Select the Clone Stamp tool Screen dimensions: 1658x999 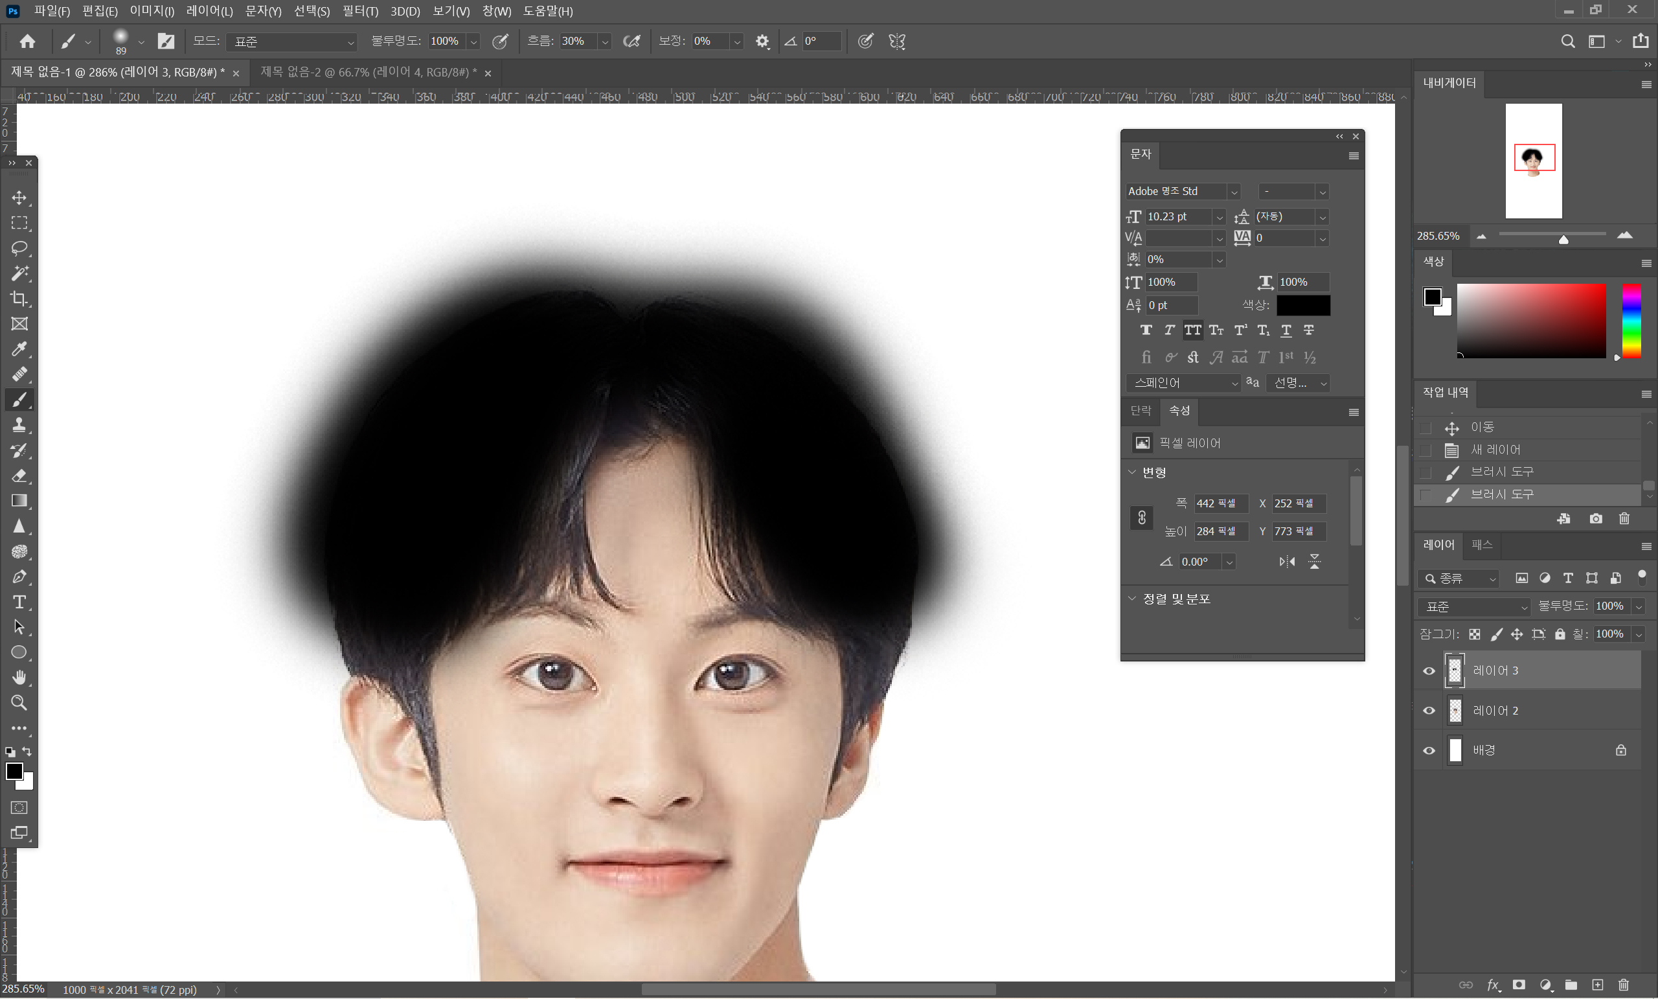[19, 425]
